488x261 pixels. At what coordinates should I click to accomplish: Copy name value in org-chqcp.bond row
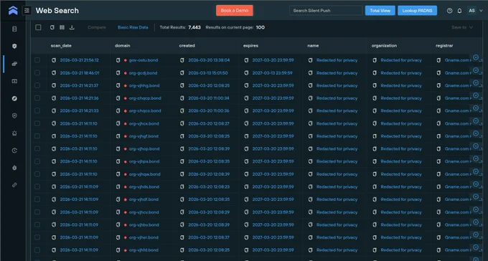(310, 98)
